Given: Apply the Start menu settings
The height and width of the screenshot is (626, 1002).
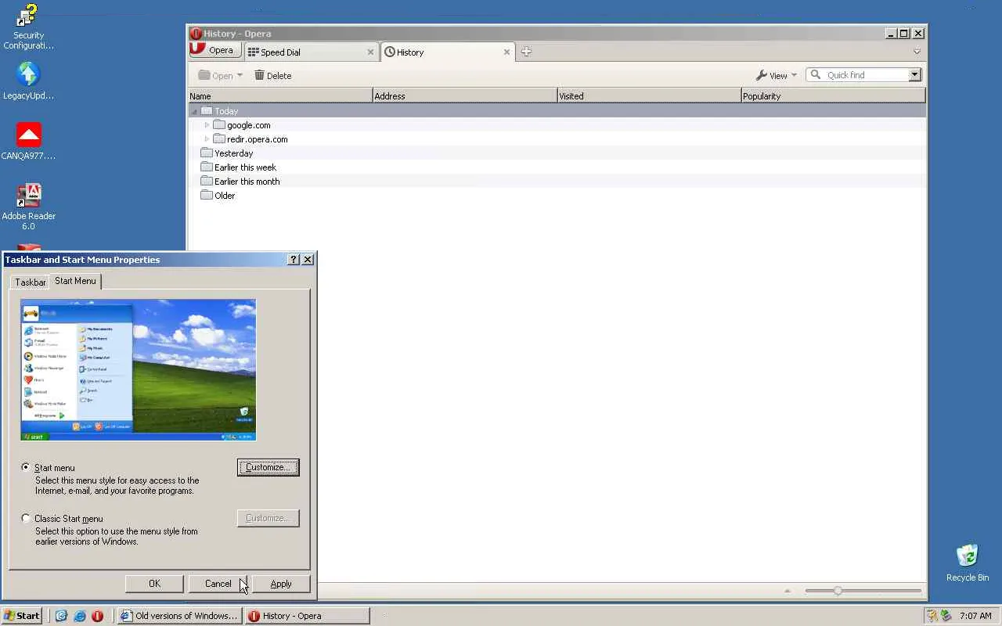Looking at the screenshot, I should coord(281,584).
